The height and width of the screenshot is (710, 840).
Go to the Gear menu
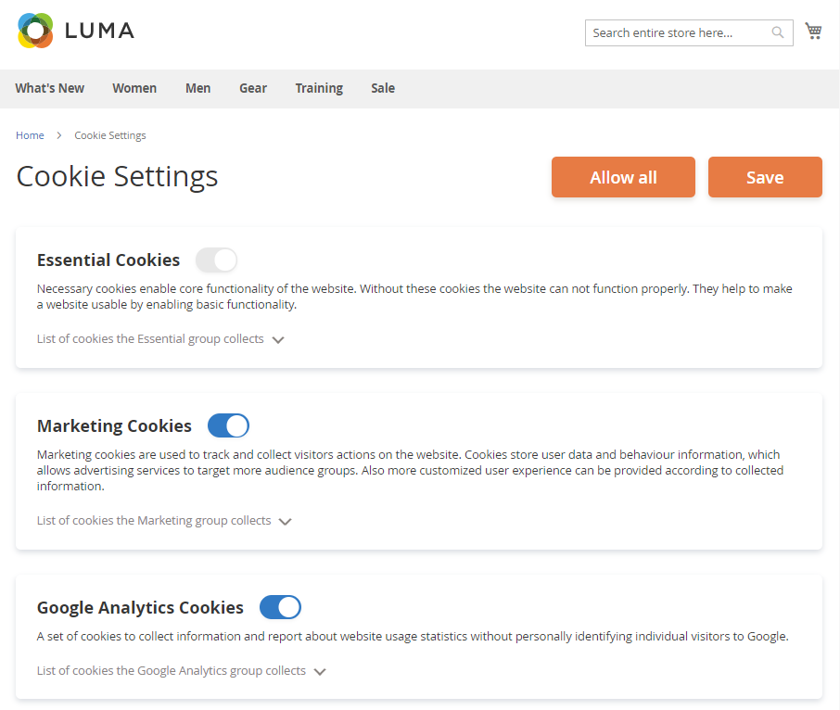pos(253,88)
